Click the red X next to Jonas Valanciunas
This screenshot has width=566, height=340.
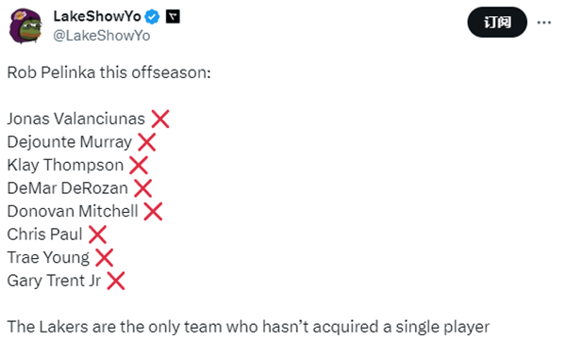(x=160, y=119)
